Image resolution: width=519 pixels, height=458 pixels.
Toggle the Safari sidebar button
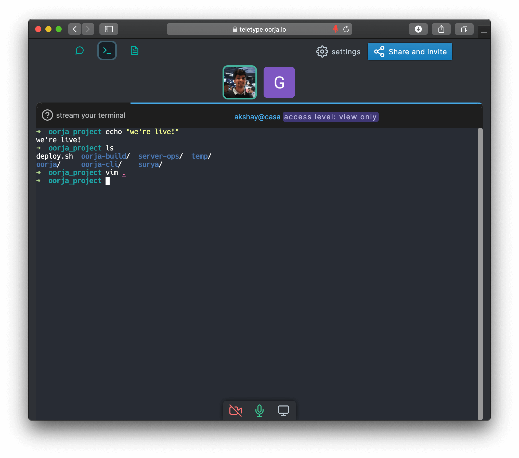[x=109, y=29]
